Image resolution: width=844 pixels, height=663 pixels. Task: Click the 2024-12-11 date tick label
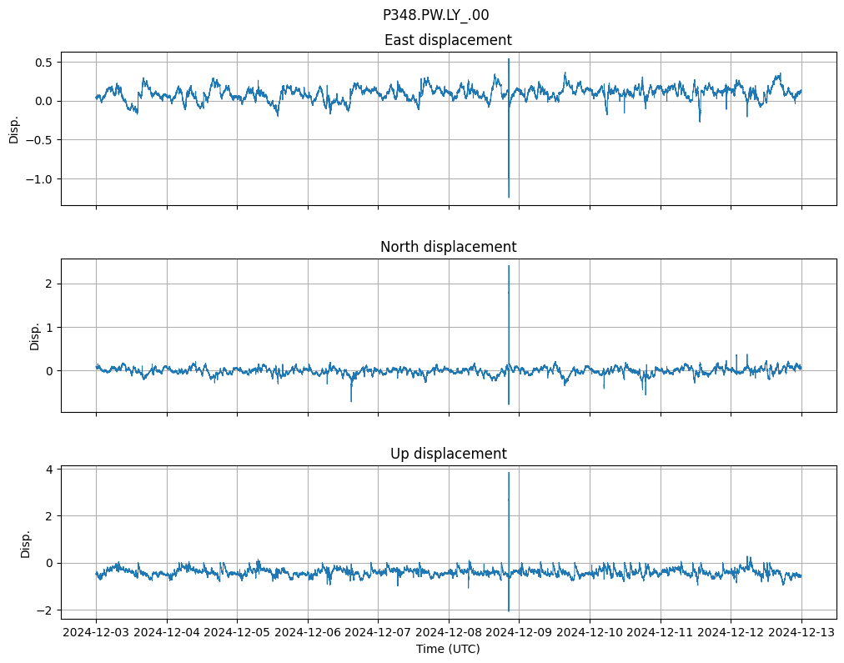point(661,634)
